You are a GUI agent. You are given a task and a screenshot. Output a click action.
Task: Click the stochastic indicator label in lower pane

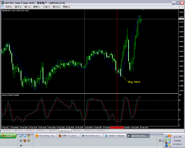(10, 95)
